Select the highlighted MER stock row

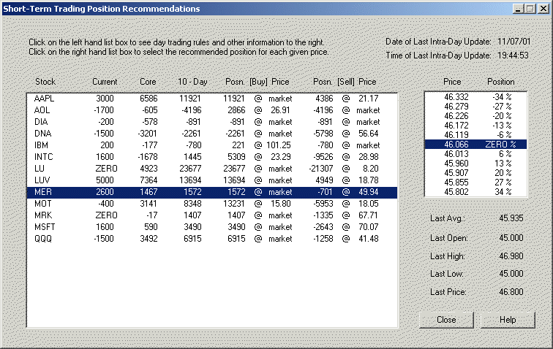point(212,192)
